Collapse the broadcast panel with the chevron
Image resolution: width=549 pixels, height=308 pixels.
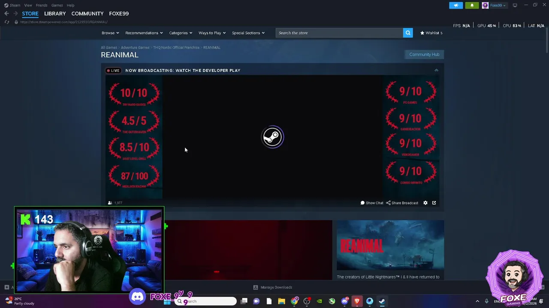(436, 70)
